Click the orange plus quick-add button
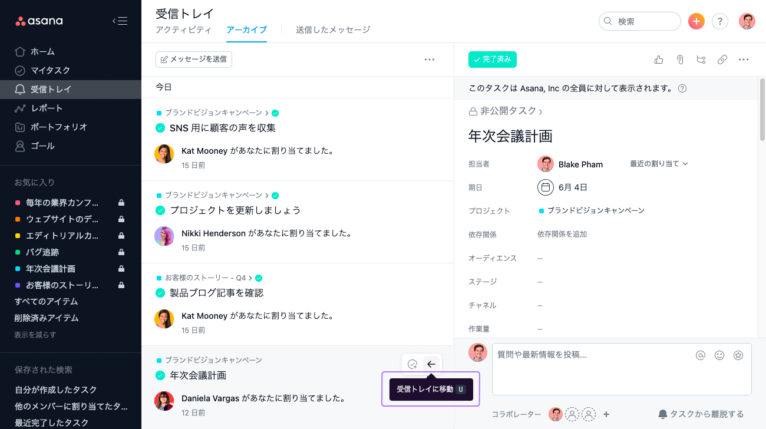 696,22
